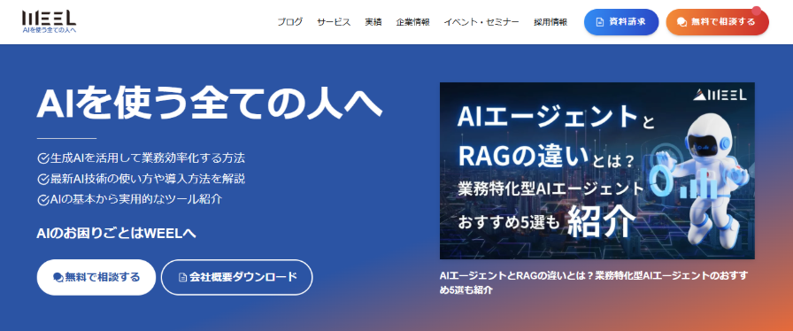Click document icon in 資料請求 button
Viewport: 793px width, 331px height.
point(600,22)
